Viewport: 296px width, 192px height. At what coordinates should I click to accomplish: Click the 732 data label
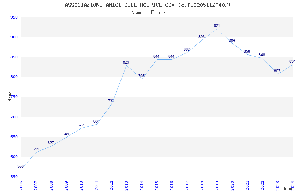[x=111, y=101]
